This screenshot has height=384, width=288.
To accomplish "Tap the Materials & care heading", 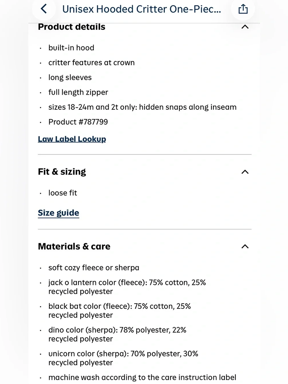I will click(x=74, y=247).
